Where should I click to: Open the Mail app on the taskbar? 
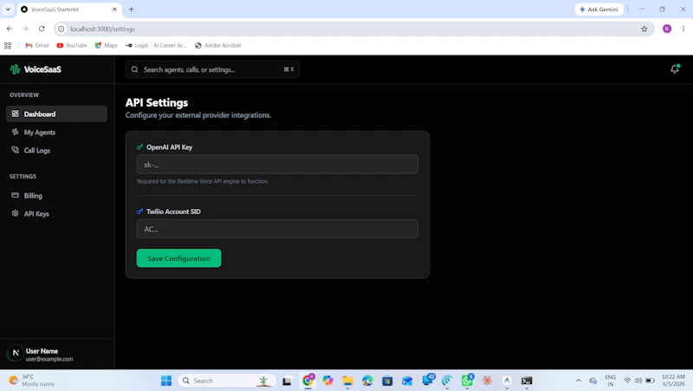click(407, 381)
